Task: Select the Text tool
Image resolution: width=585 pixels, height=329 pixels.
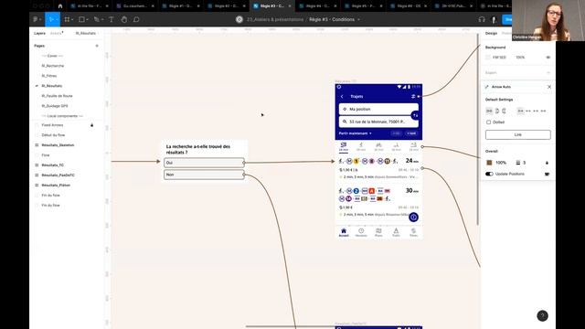Action: (x=112, y=19)
